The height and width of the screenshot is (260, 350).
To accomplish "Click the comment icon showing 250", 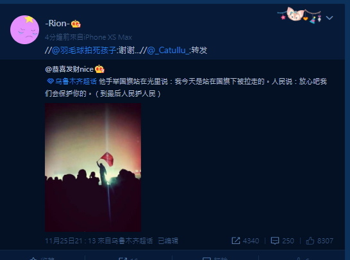I will [275, 241].
